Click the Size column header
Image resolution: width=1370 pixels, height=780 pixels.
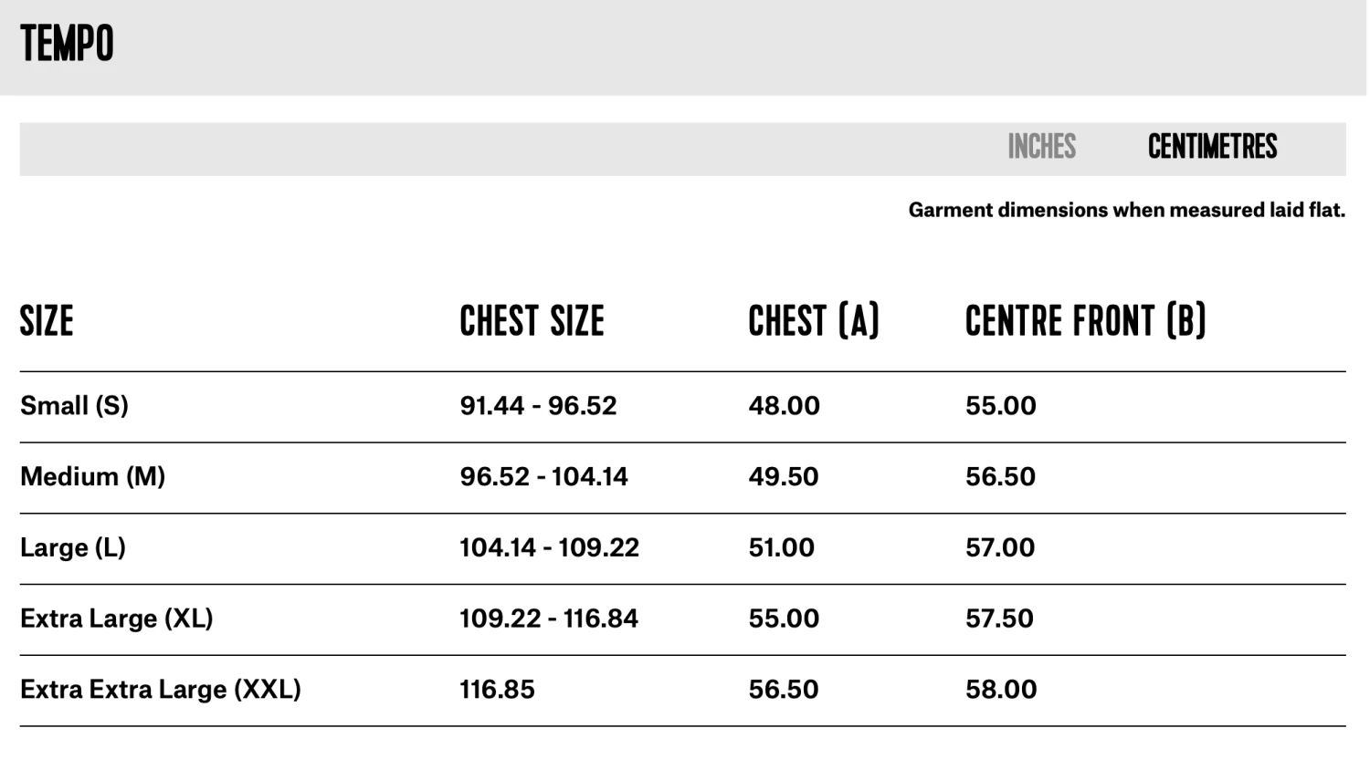[x=47, y=321]
